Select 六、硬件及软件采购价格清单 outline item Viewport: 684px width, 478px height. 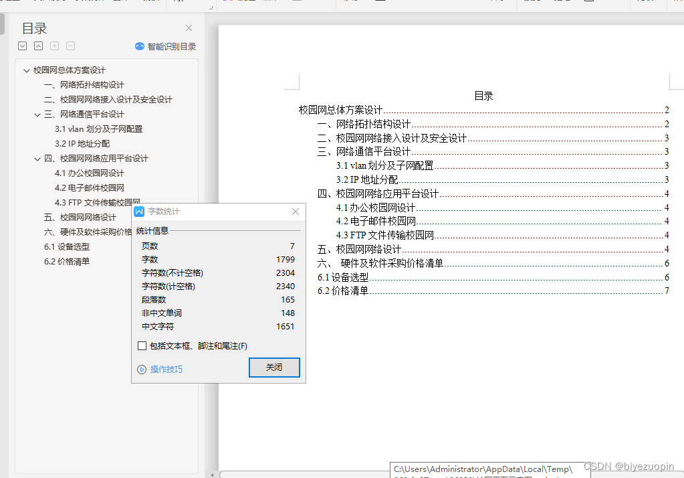click(88, 232)
